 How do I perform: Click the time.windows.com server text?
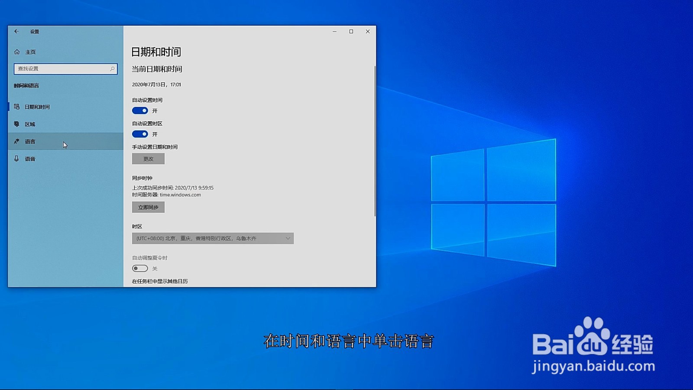(180, 195)
